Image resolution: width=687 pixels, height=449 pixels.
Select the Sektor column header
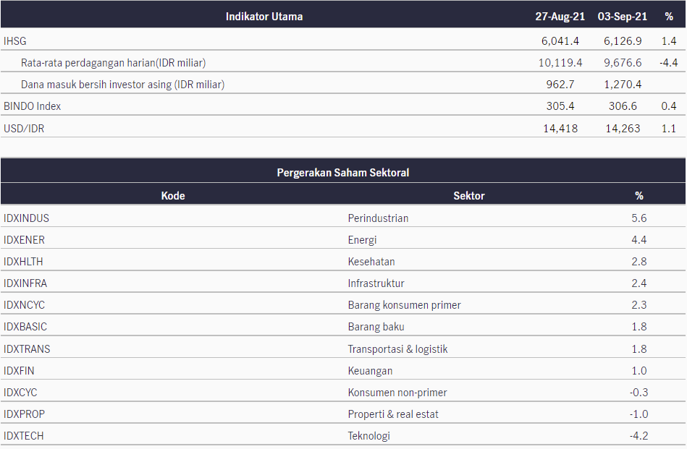point(469,196)
